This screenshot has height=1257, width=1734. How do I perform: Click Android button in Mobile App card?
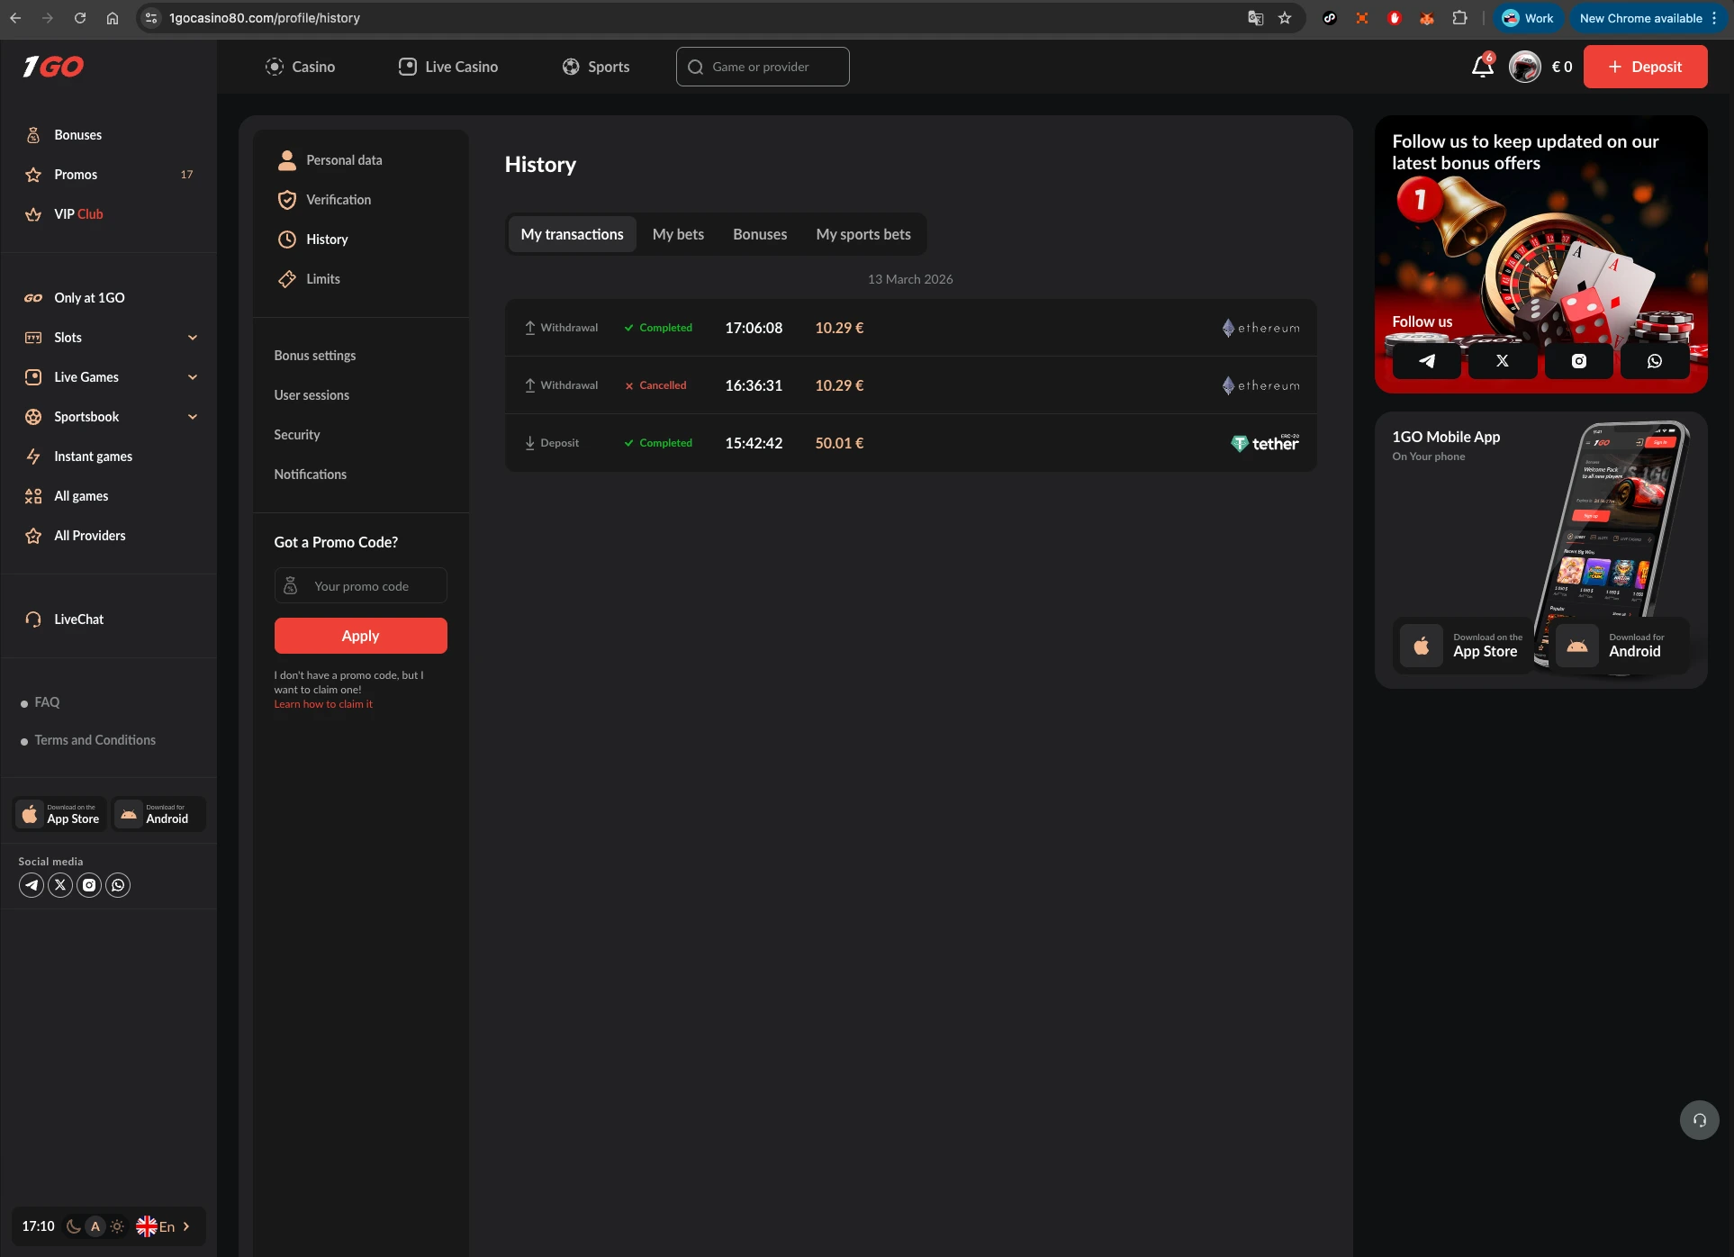(1620, 646)
